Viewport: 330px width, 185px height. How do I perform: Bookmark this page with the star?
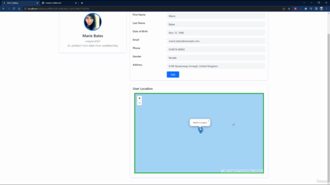pyautogui.click(x=289, y=9)
